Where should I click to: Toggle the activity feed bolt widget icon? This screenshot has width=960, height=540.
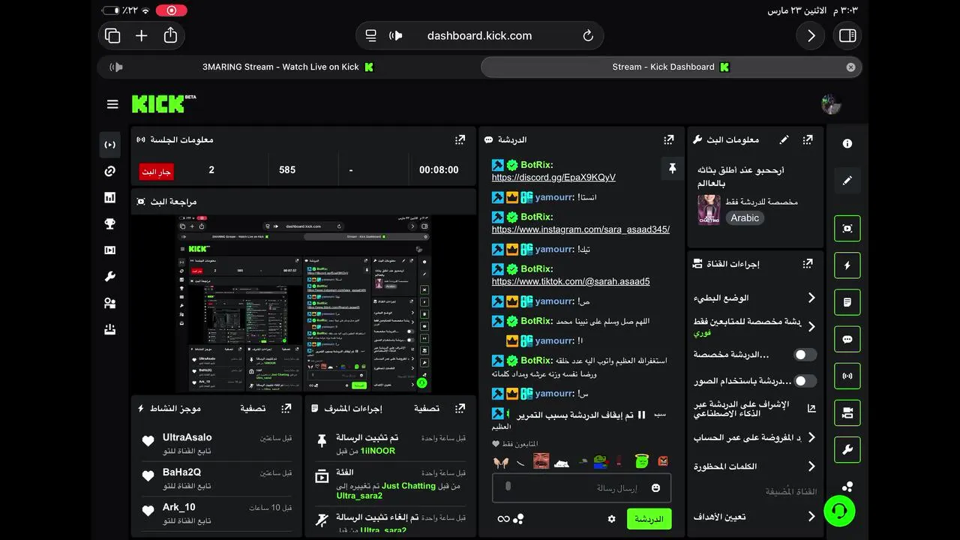point(847,265)
